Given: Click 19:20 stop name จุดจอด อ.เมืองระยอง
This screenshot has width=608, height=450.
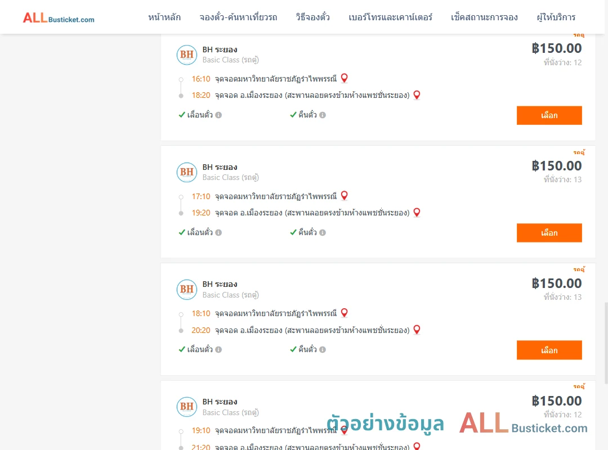Looking at the screenshot, I should 312,213.
